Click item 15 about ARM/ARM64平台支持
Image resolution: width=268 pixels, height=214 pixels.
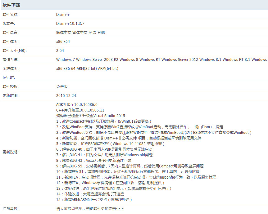[94, 200]
